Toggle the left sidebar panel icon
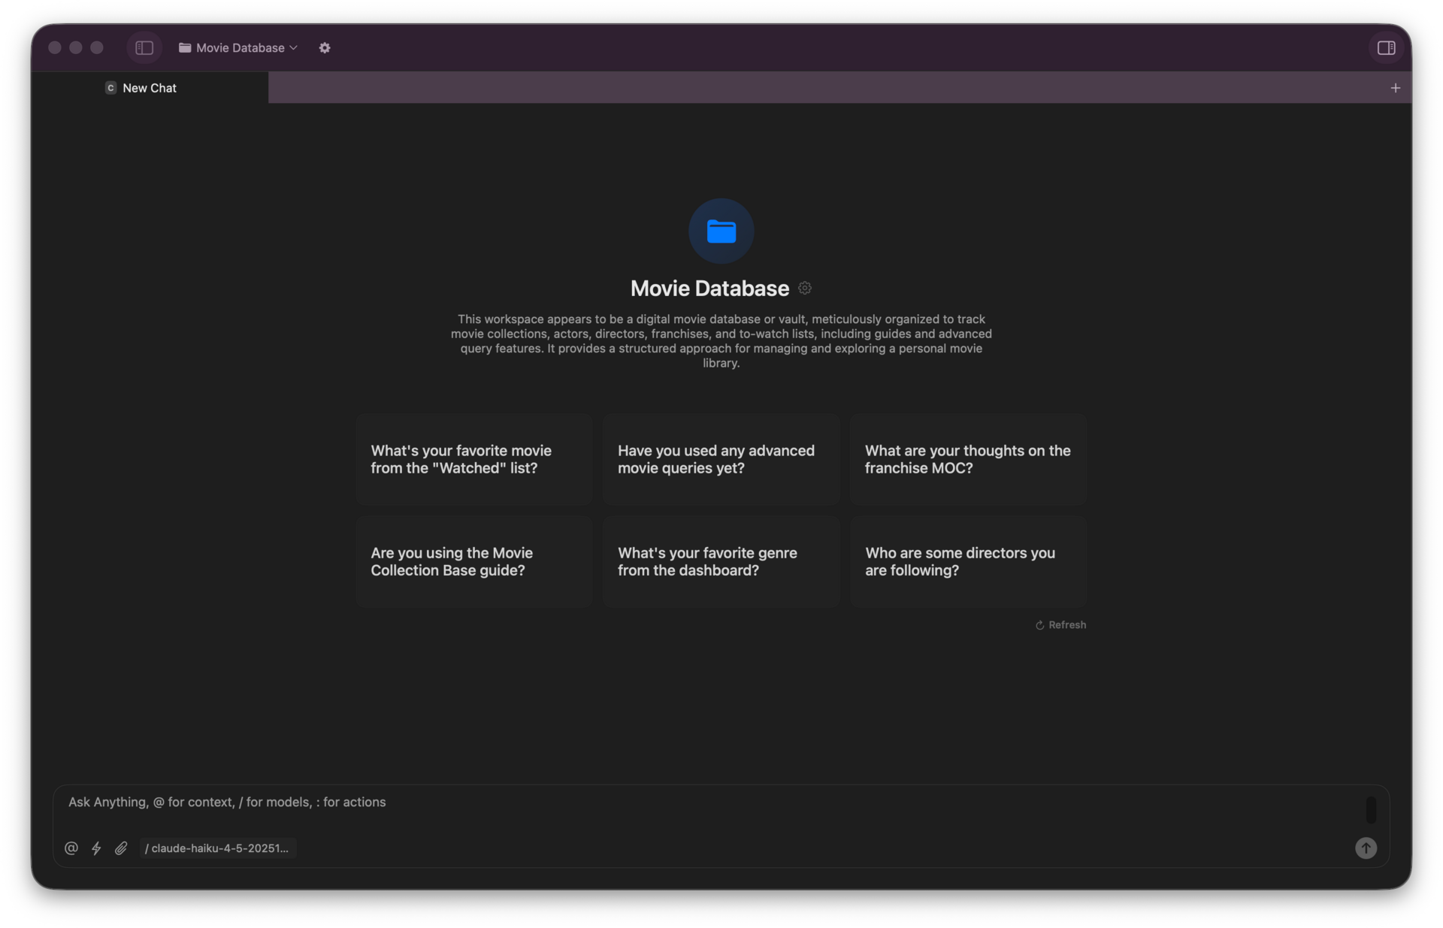This screenshot has width=1443, height=928. coord(144,48)
